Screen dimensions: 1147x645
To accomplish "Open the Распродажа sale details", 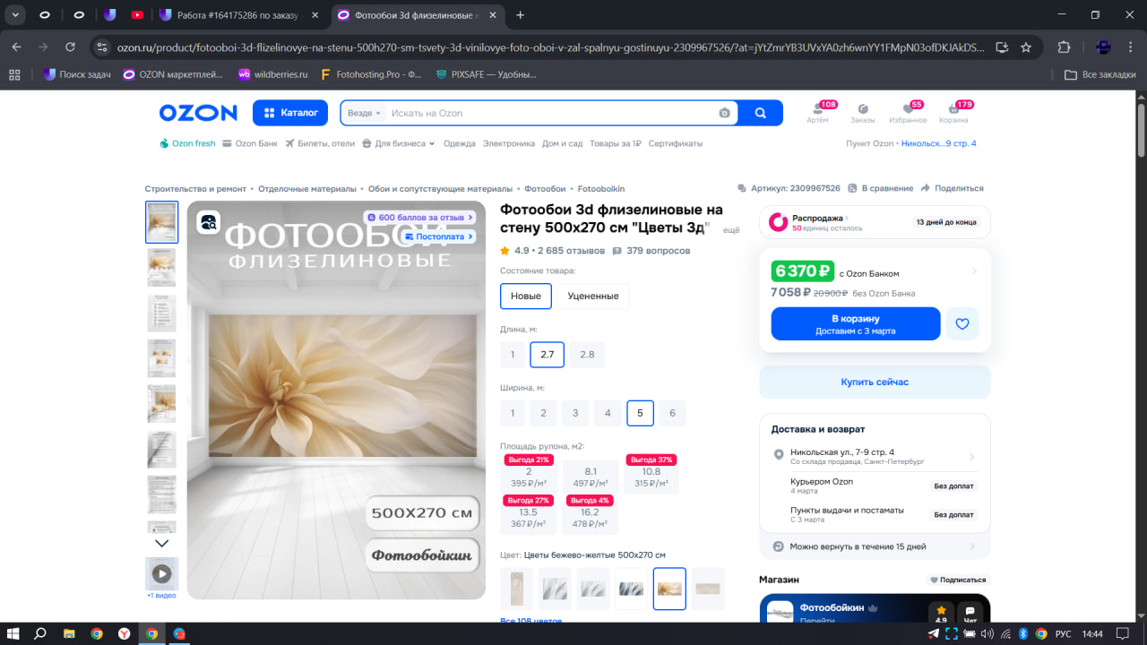I will click(x=875, y=222).
